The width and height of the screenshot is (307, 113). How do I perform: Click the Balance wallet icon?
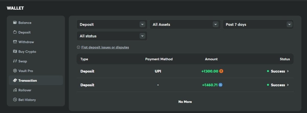[x=15, y=23]
